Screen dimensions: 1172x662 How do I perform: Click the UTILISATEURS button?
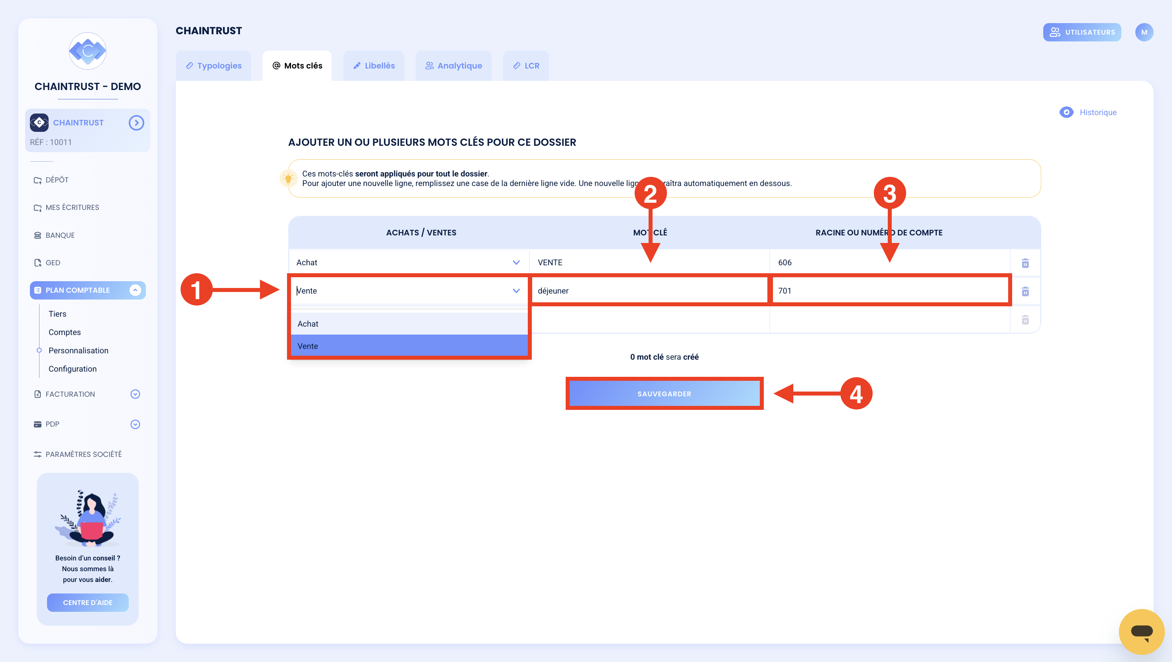tap(1082, 32)
